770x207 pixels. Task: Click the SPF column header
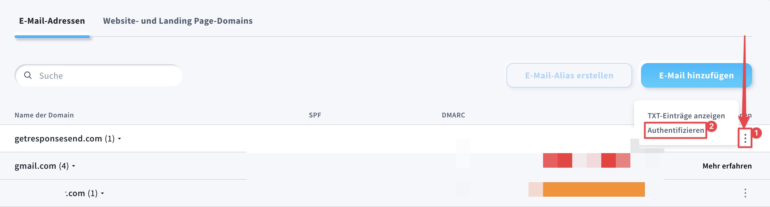click(315, 115)
